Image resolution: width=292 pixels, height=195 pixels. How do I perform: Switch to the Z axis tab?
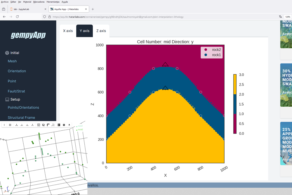pyautogui.click(x=101, y=30)
